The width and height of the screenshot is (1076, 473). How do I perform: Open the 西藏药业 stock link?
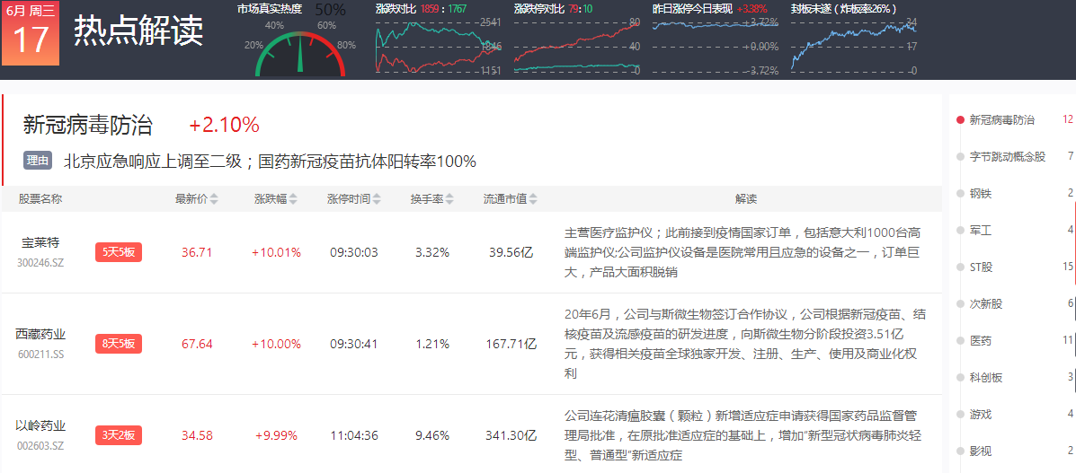(x=40, y=334)
